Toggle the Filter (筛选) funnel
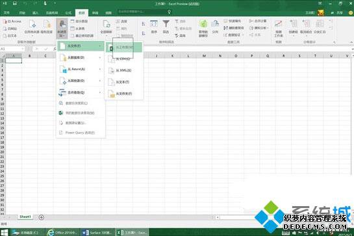 click(166, 27)
